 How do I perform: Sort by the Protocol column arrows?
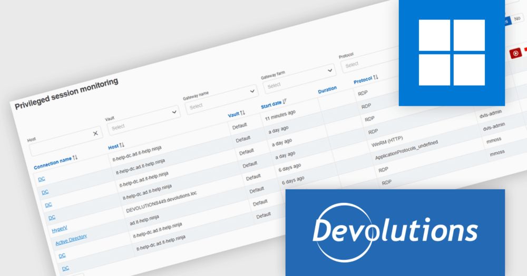pos(375,77)
